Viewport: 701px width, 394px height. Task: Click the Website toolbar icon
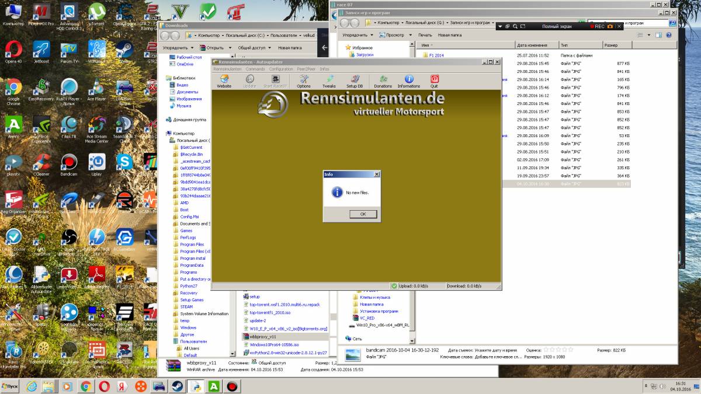[x=224, y=81]
